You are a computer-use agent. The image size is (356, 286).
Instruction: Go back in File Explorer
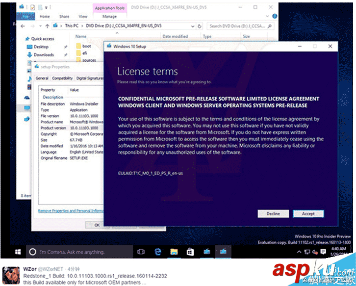click(x=23, y=26)
